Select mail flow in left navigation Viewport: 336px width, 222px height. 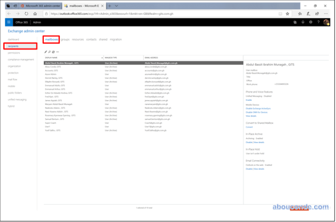pyautogui.click(x=13, y=79)
